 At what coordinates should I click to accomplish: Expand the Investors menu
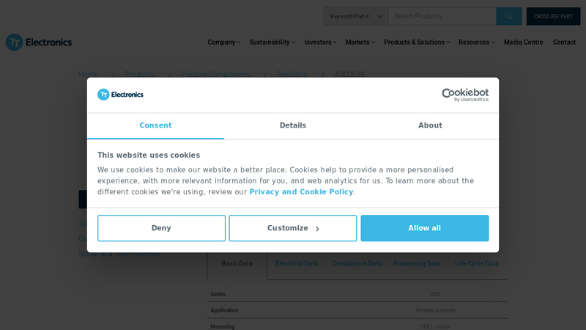pyautogui.click(x=320, y=43)
